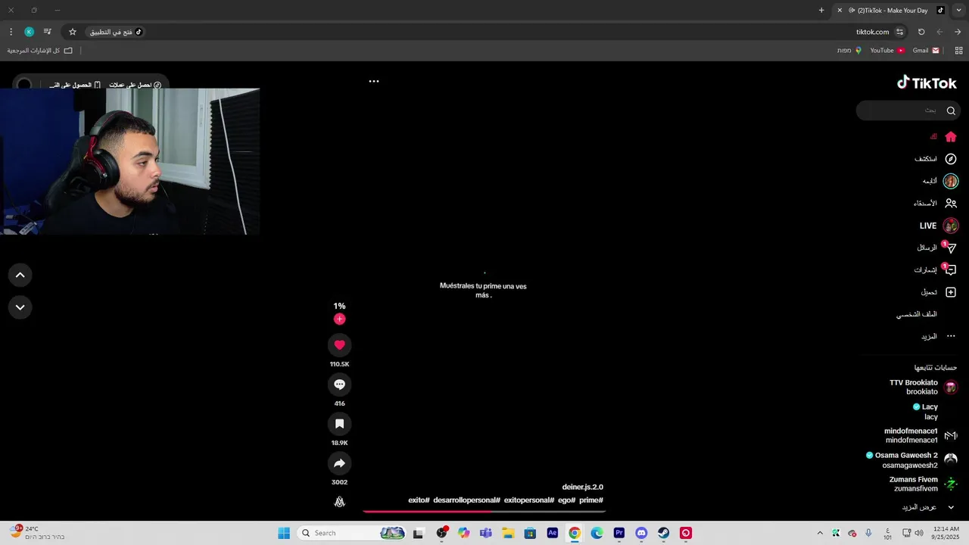Viewport: 969px width, 545px height.
Task: Click the #ego hashtag
Action: click(x=567, y=500)
